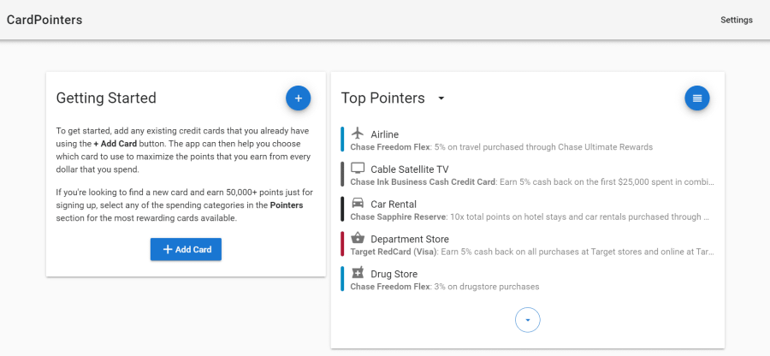
Task: Click the plus icon inside Add Card button
Action: [168, 249]
